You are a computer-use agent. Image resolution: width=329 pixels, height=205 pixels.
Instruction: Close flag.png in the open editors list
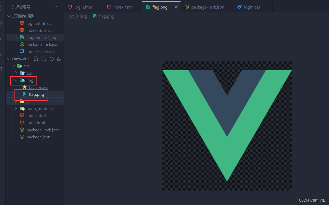(16, 37)
